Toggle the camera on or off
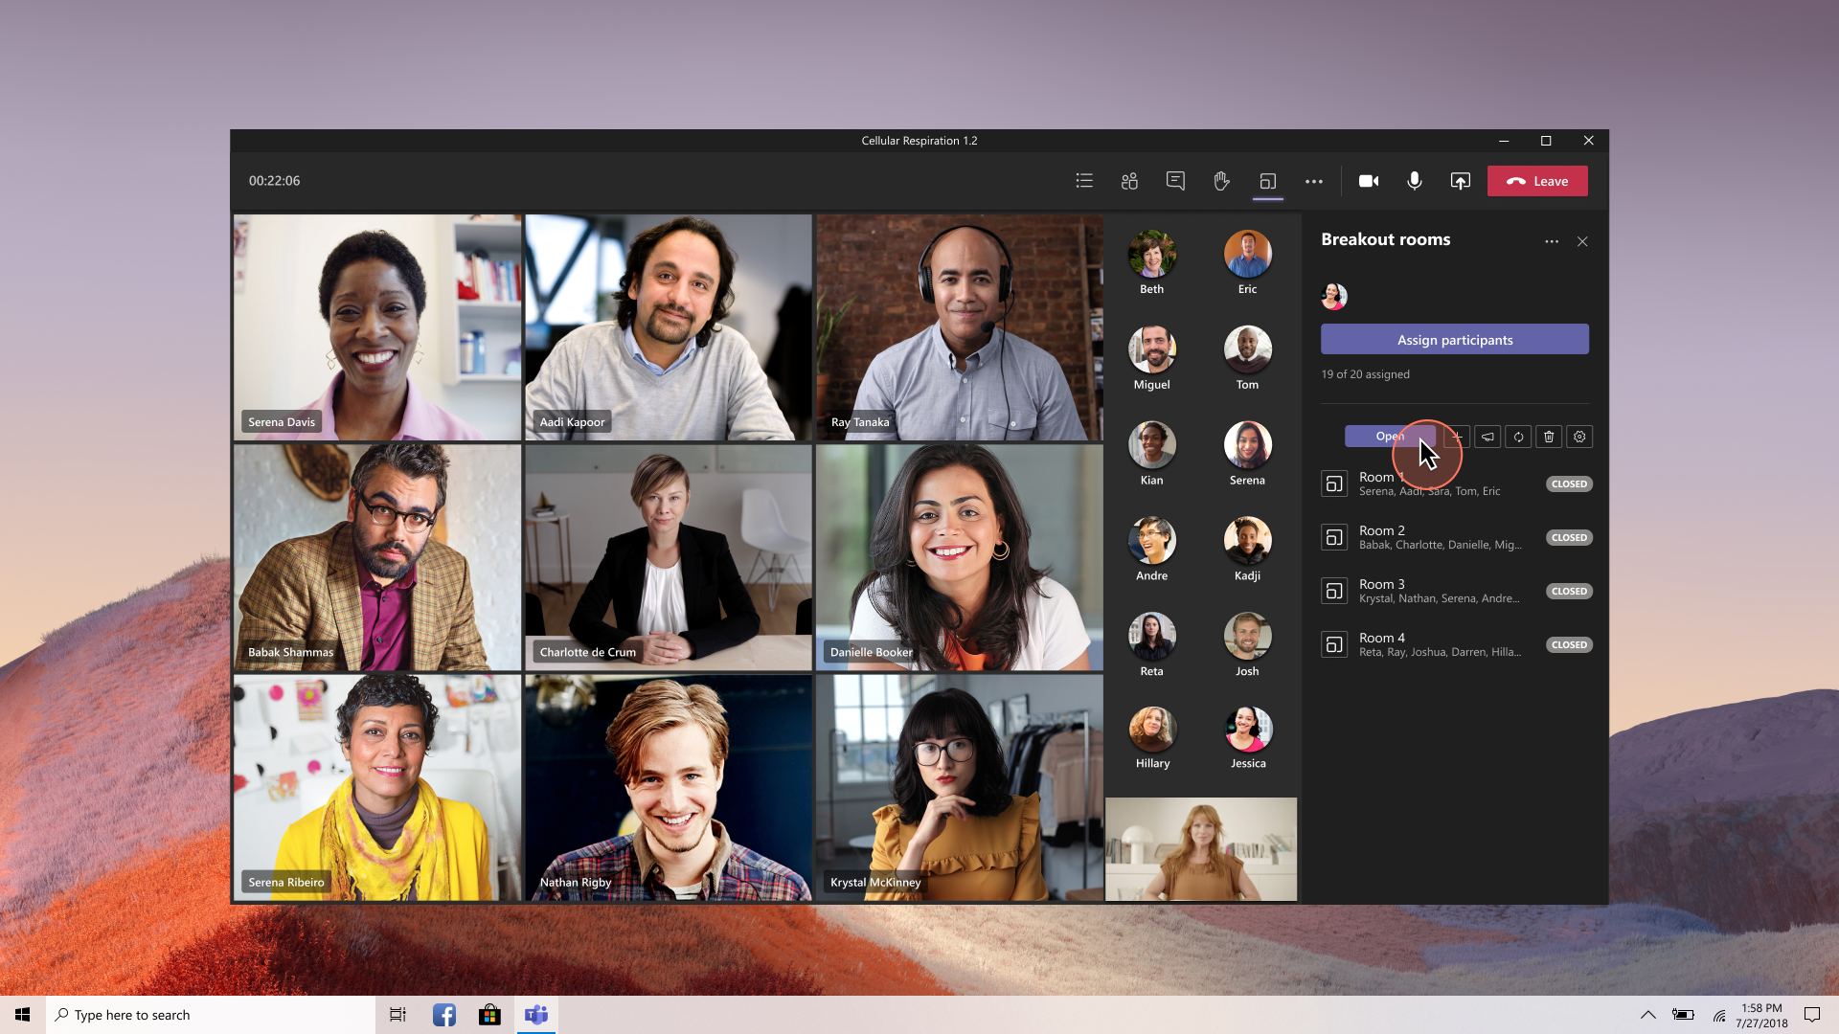 (1369, 181)
